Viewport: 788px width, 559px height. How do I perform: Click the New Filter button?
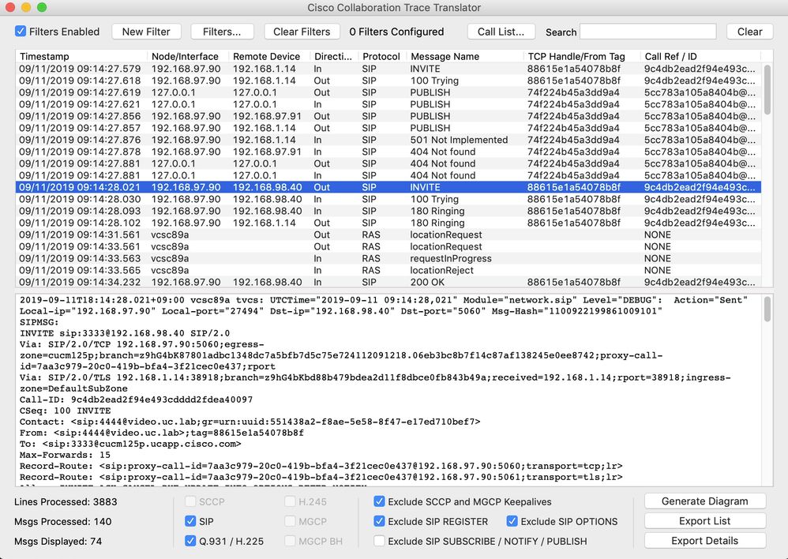(146, 32)
